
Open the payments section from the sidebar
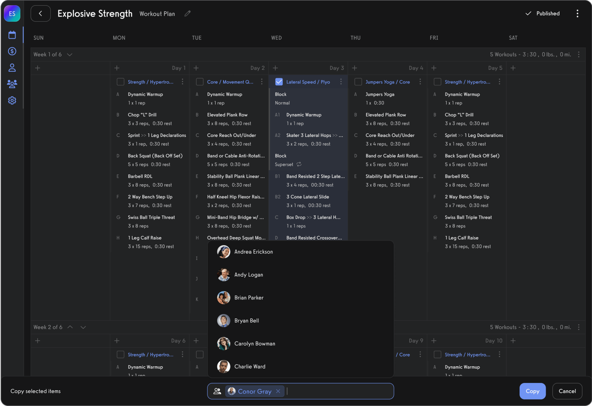[12, 51]
